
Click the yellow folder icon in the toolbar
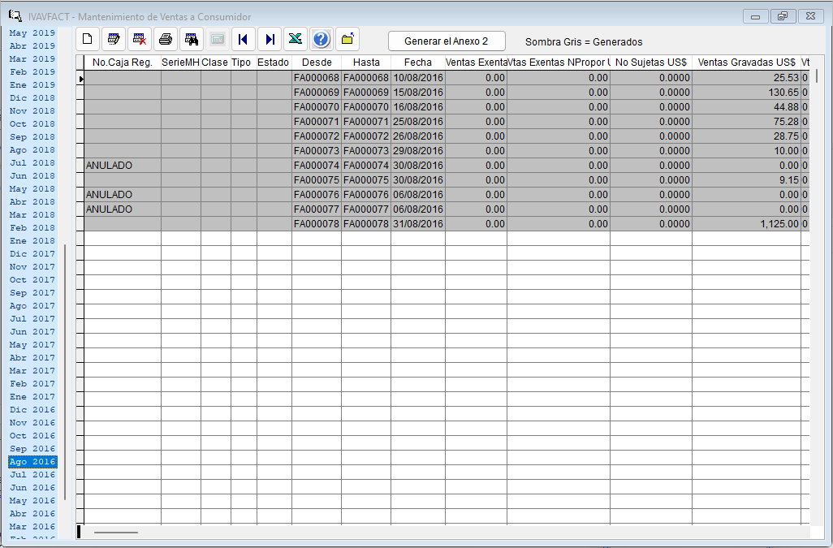(347, 39)
